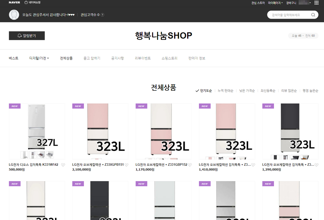Open Naver Shopping bag icon link
Screen dimensions: 324x220
[32, 3]
